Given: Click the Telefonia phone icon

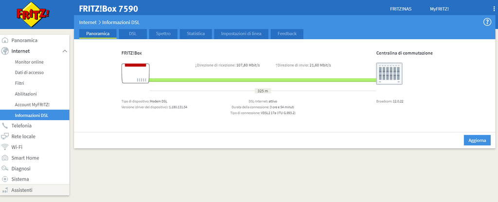Looking at the screenshot, I should point(5,125).
